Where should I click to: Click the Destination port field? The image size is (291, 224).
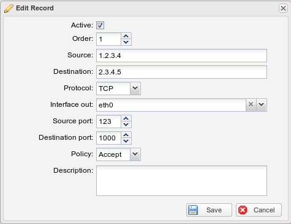point(108,138)
